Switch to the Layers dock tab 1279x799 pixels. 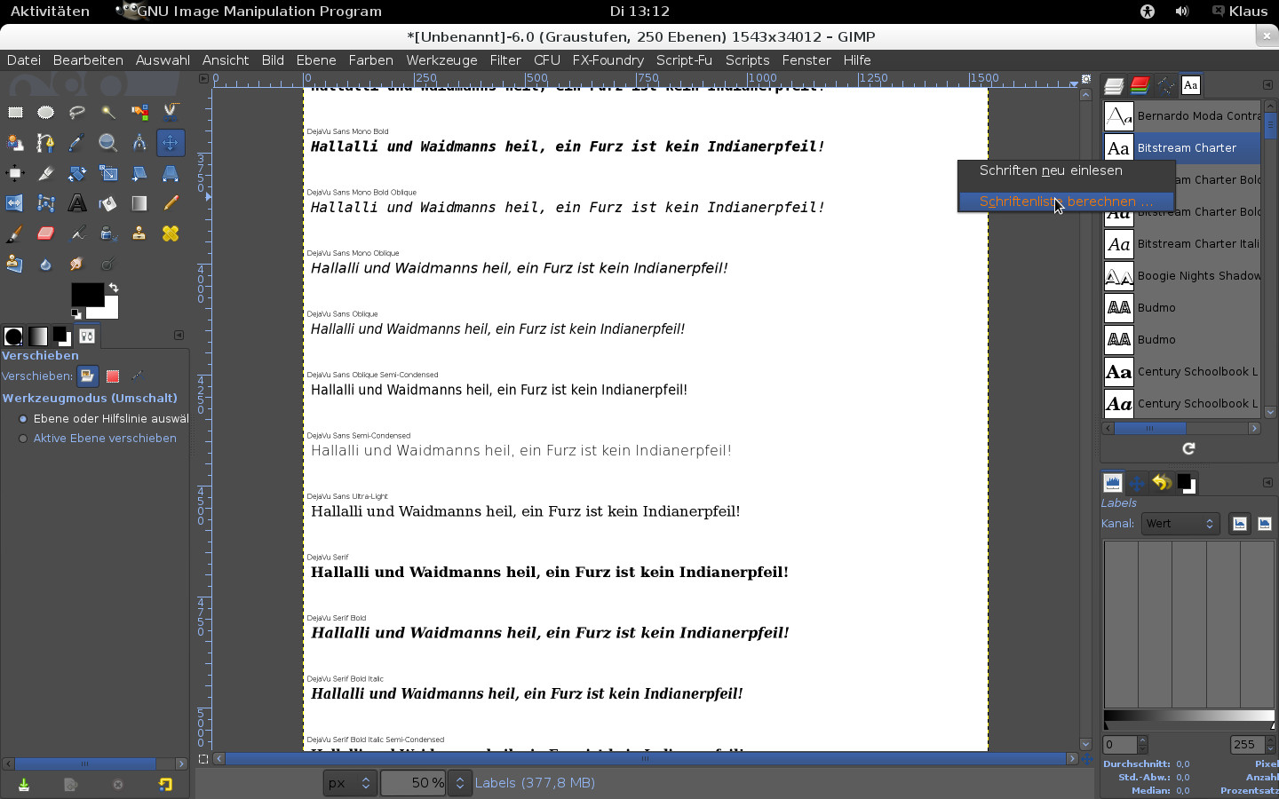point(1114,85)
